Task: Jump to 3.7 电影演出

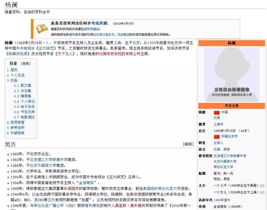Action: click(24, 117)
